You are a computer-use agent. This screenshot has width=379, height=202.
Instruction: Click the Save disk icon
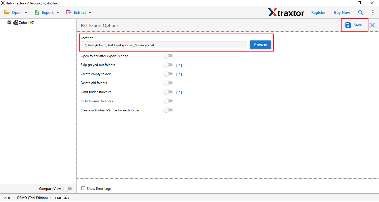(x=348, y=25)
